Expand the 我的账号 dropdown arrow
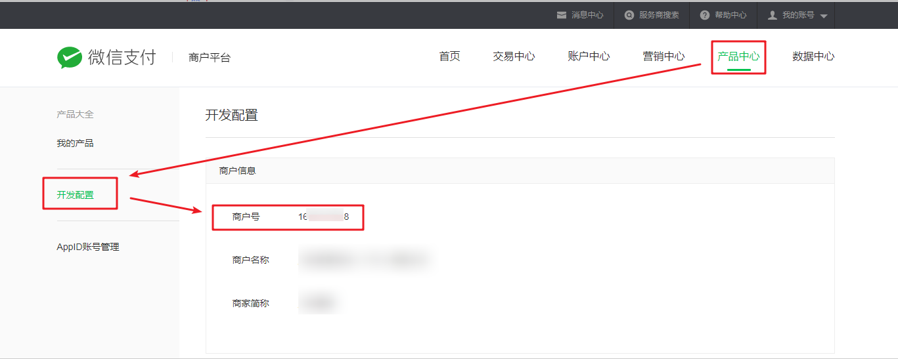 [x=824, y=16]
